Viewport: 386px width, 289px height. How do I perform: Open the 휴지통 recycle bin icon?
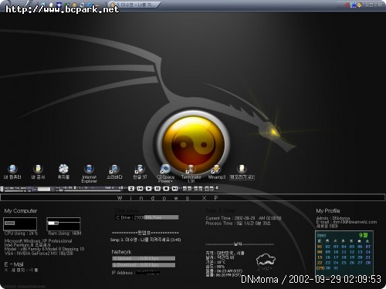63,172
